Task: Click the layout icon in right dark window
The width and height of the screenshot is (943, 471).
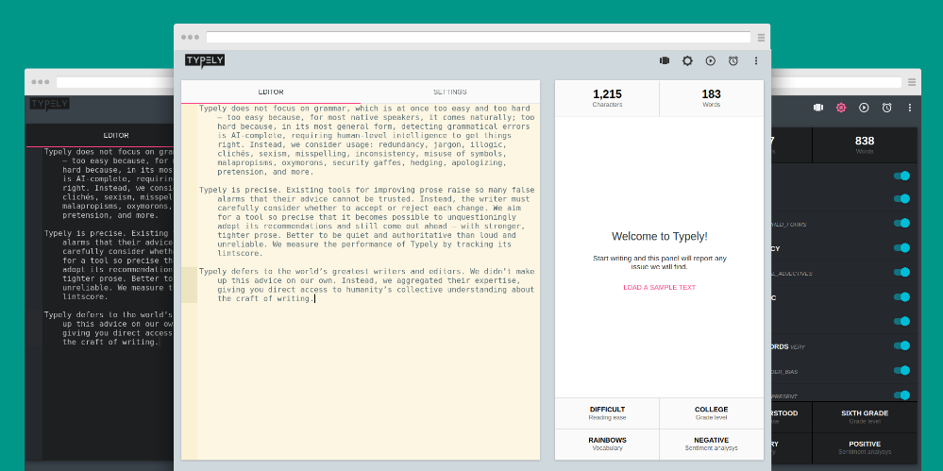Action: pyautogui.click(x=817, y=108)
